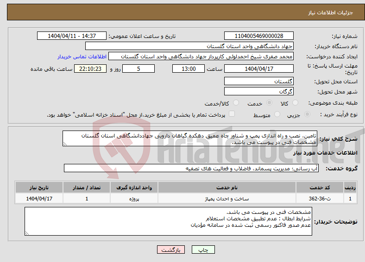
Task: Click the جزئیات اطلاعات نیاز page header
Action: (331, 12)
